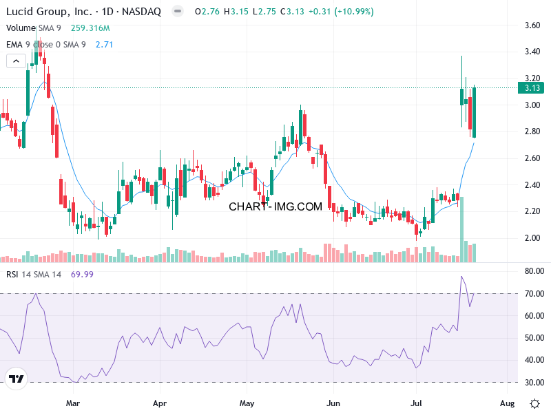Viewport: 551px width, 413px height.
Task: Click the tall July volume spike bar
Action: [x=461, y=230]
